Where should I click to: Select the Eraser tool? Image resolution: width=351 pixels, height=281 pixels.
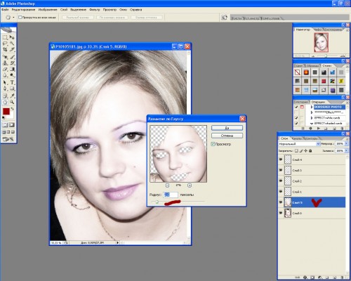point(5,70)
